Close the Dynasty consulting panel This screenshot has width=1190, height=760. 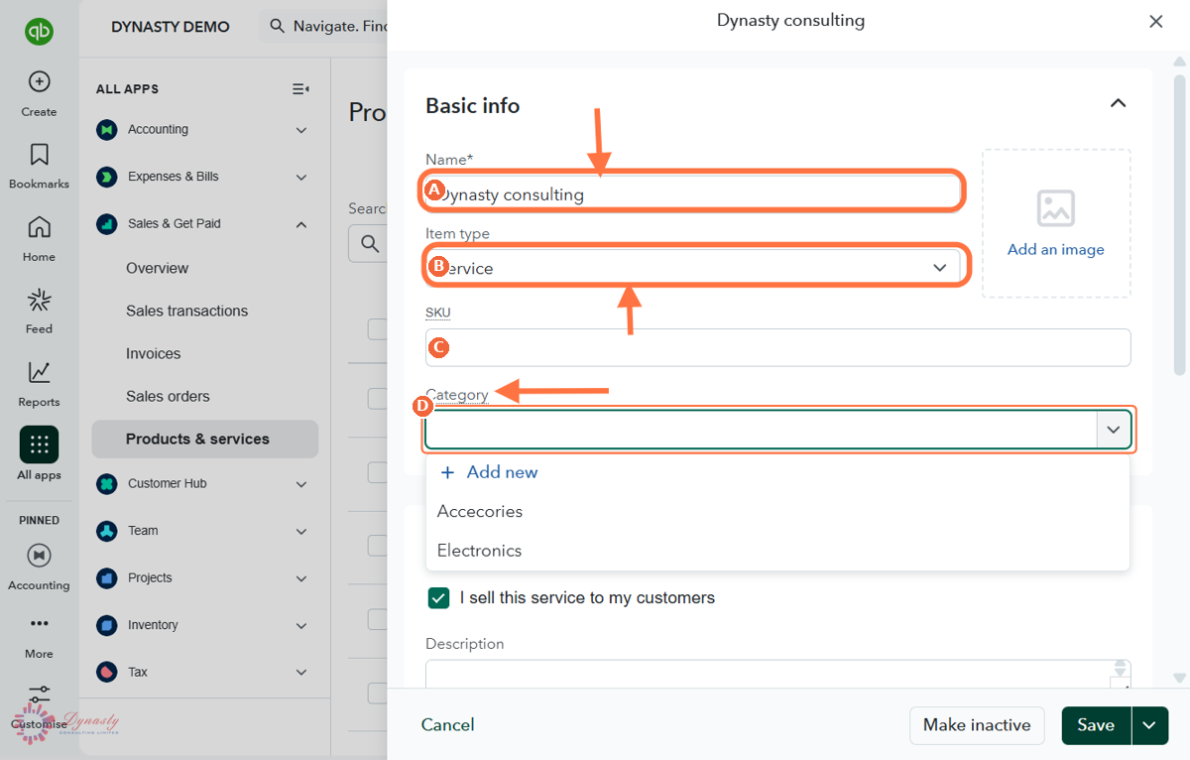pos(1155,22)
